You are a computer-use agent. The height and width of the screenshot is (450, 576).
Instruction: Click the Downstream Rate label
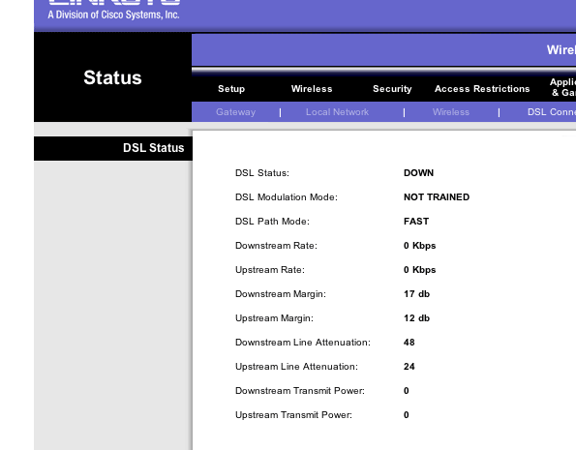(276, 246)
